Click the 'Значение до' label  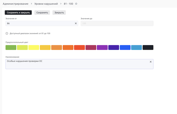pyautogui.click(x=86, y=19)
